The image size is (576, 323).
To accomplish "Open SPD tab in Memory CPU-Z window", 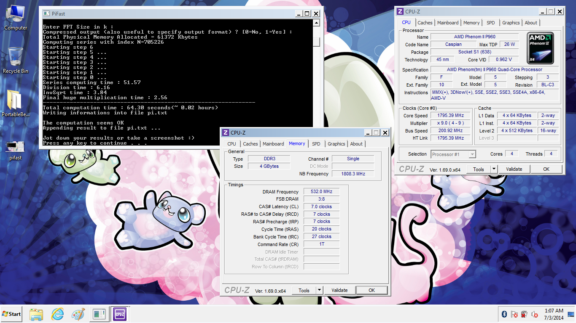I will (x=316, y=144).
